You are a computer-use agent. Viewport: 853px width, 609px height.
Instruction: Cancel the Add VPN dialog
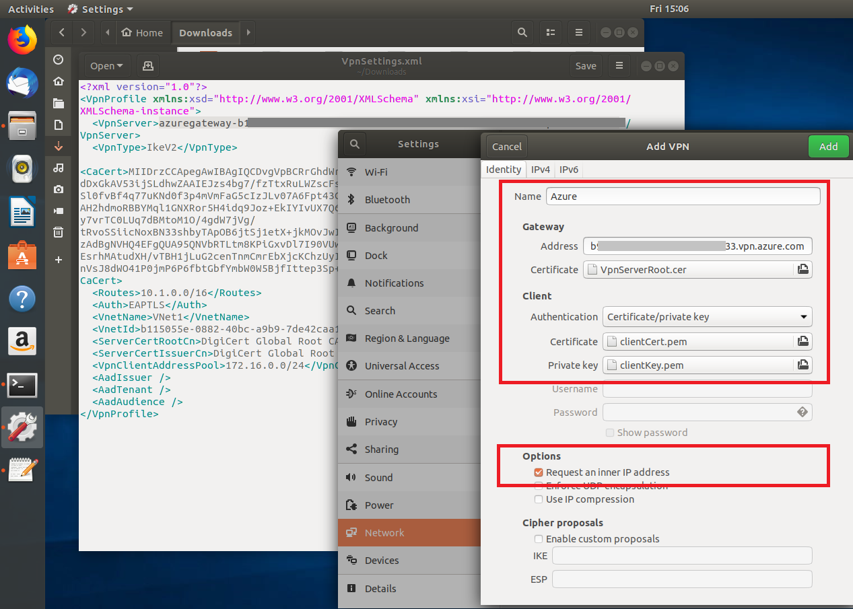click(x=506, y=147)
